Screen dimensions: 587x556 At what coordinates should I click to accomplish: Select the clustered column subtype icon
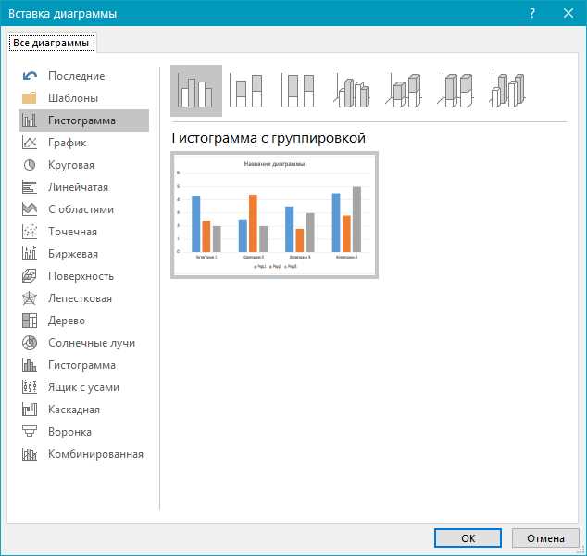196,91
